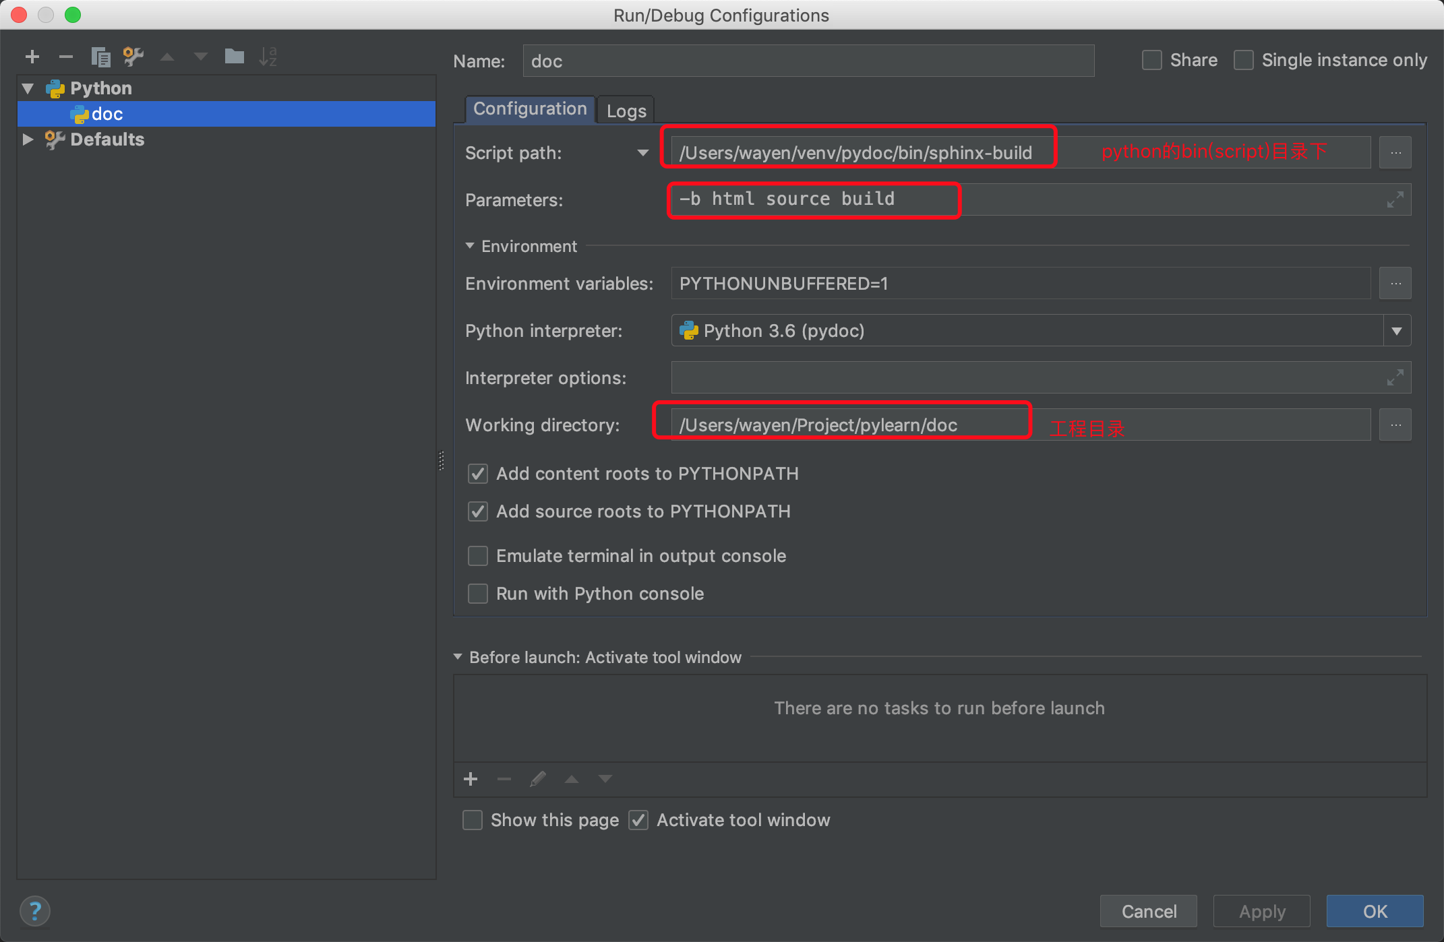Enable Single instance only
Image resolution: width=1444 pixels, height=942 pixels.
click(1244, 60)
